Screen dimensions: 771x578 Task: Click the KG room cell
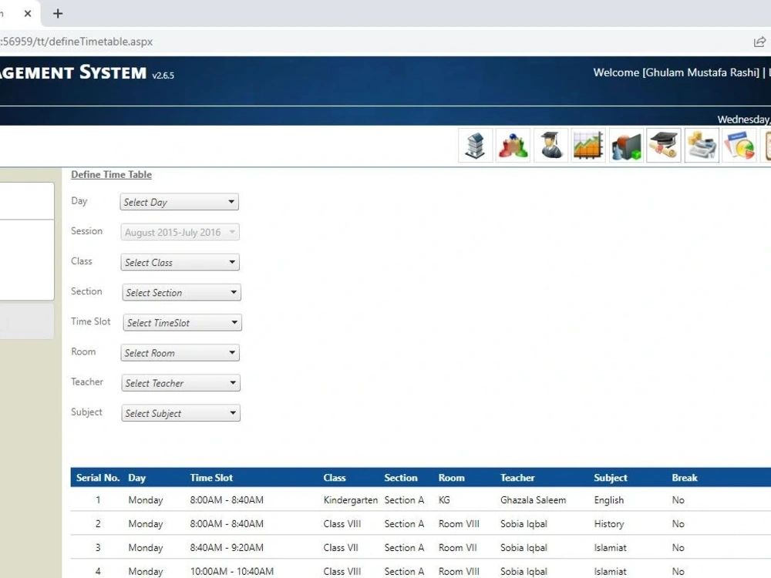point(444,500)
